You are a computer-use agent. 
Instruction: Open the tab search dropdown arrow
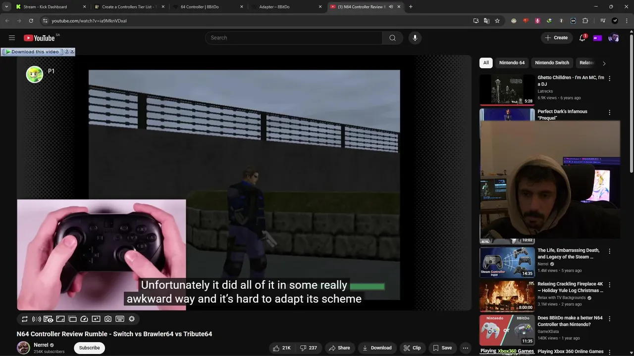click(x=6, y=7)
